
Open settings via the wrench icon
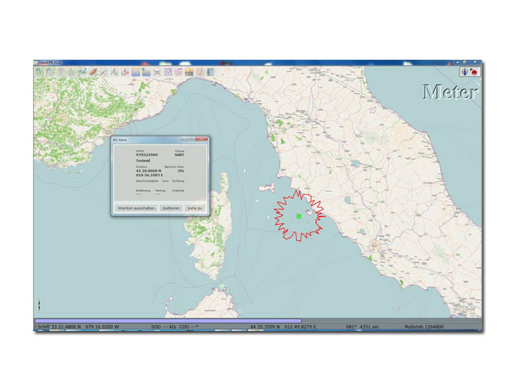104,72
